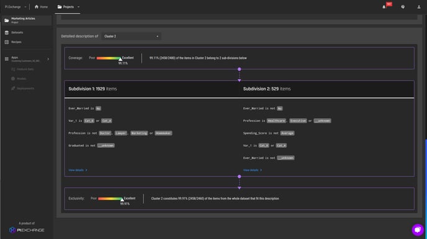
Task: Click the Apps grid icon
Action: [x=7, y=59]
